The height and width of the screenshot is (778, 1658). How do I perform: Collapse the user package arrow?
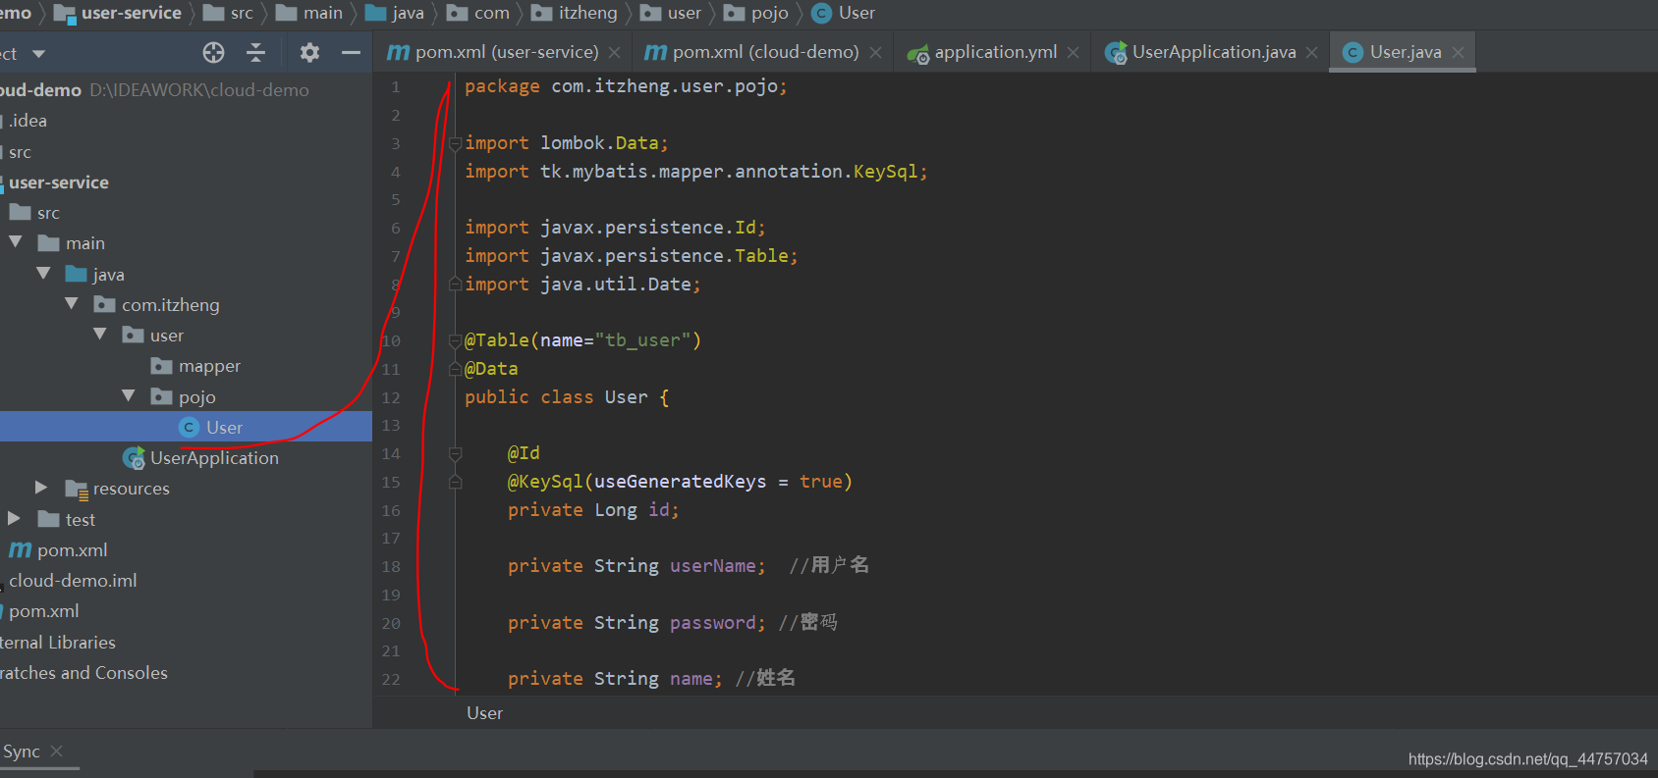(100, 335)
